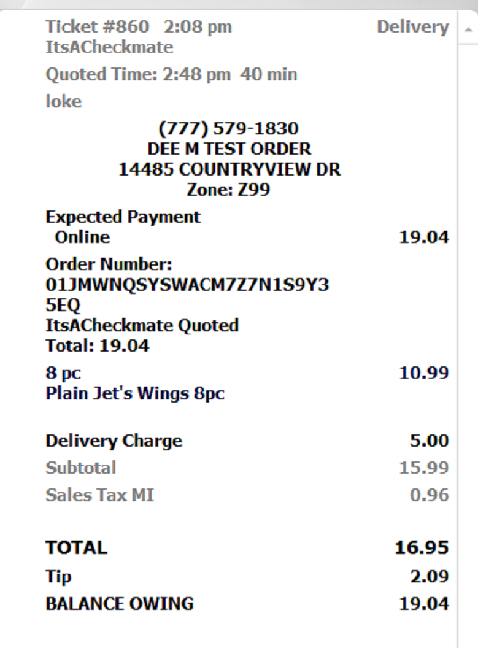This screenshot has width=478, height=648.
Task: Click the Sales Tax MI row
Action: pyautogui.click(x=247, y=495)
